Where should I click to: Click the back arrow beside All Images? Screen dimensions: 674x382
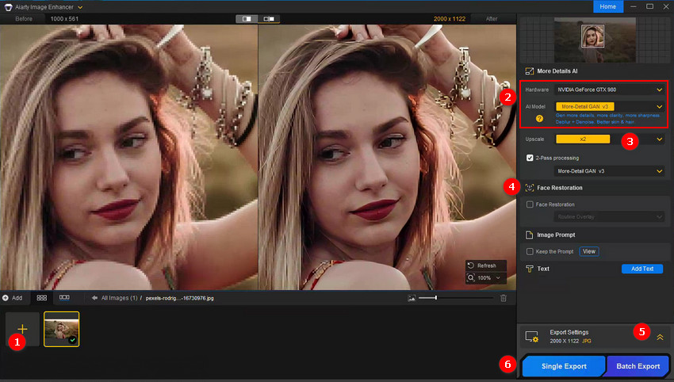(94, 298)
